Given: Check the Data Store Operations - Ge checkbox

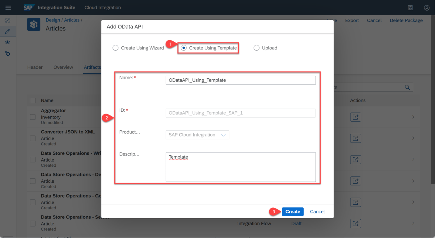Looking at the screenshot, I should [33, 202].
